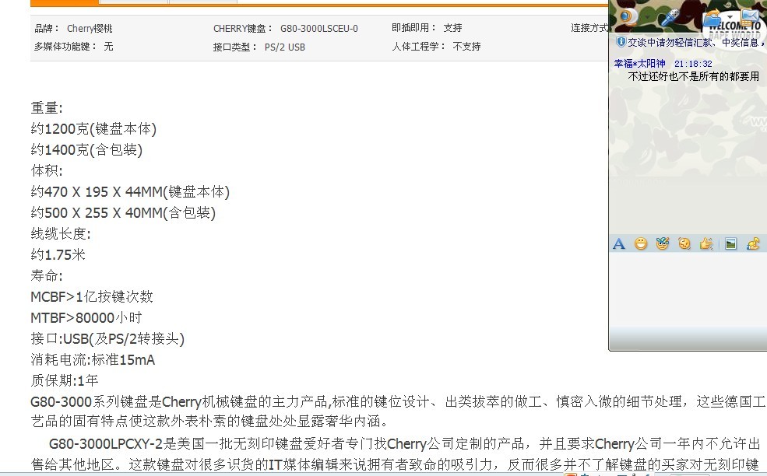Send a window shake with the dizzy face icon
The width and height of the screenshot is (767, 476).
684,243
